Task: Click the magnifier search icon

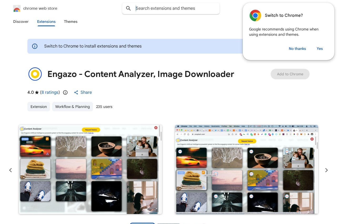Action: 128,8
